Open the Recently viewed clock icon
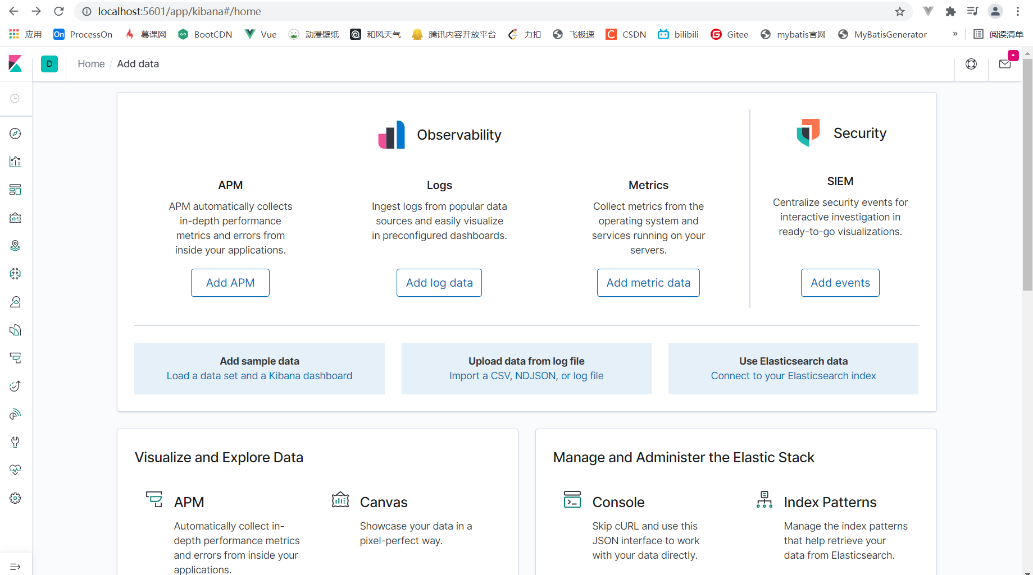 pyautogui.click(x=15, y=99)
